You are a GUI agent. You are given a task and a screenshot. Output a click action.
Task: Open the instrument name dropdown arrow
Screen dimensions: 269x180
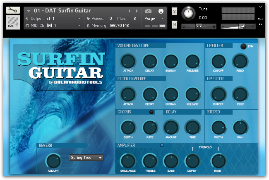pyautogui.click(x=29, y=11)
